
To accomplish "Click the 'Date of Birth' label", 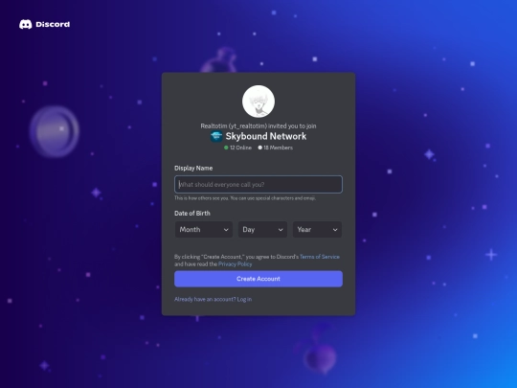I will point(192,214).
